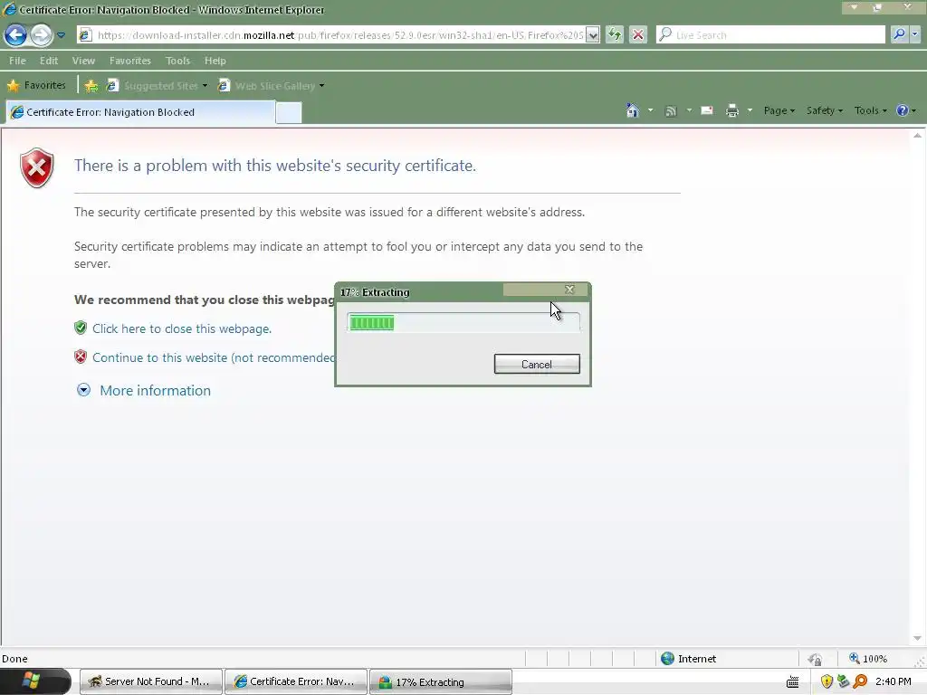Click the 2:40 PM clock
The width and height of the screenshot is (927, 695).
pyautogui.click(x=893, y=681)
